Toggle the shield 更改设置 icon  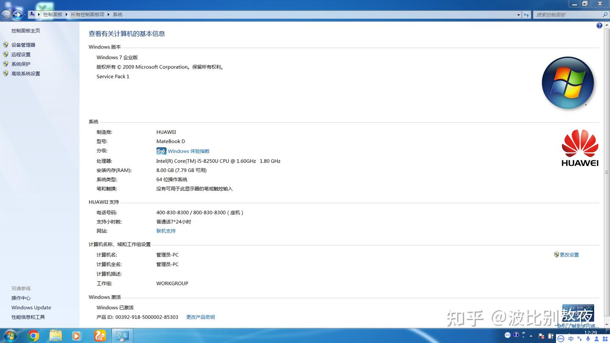(556, 254)
